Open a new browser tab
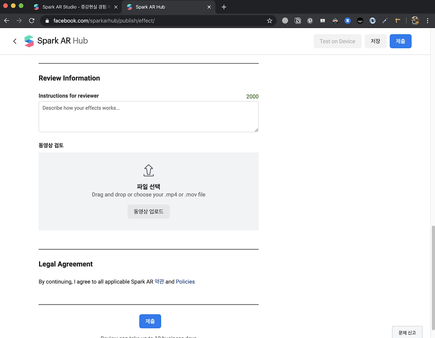 (224, 7)
